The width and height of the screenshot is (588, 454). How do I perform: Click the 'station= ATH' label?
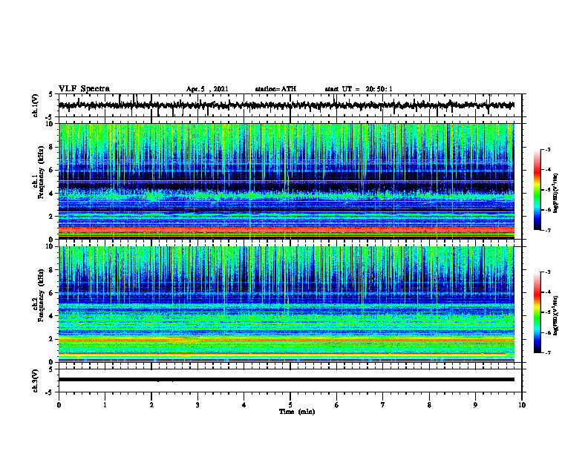click(275, 89)
